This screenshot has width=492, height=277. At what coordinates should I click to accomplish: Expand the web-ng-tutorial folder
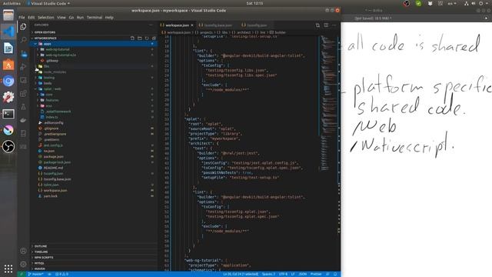pos(94,49)
